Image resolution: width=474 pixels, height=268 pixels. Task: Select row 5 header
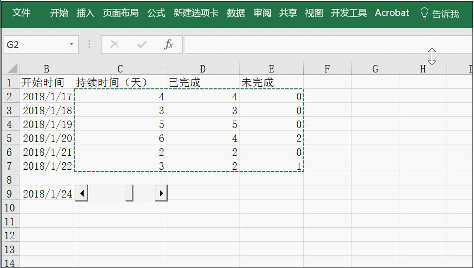(x=9, y=138)
